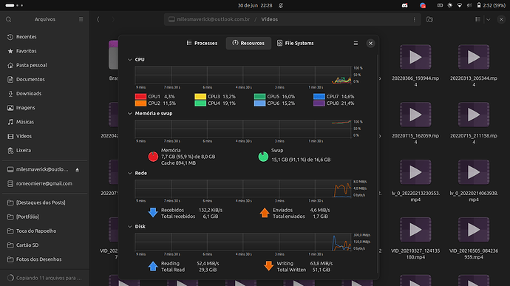Screen dimensions: 510x286
Task: Change CPU6 light blue color swatch
Action: click(x=259, y=103)
